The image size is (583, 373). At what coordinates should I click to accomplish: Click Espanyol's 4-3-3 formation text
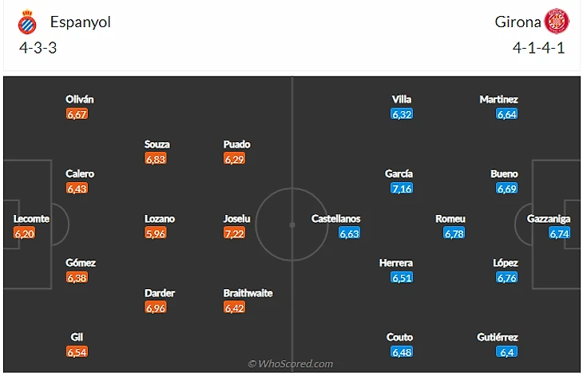pyautogui.click(x=38, y=47)
